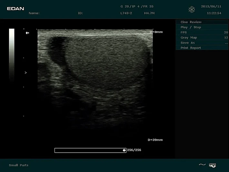Click the L743-2 probe label

tap(125, 13)
